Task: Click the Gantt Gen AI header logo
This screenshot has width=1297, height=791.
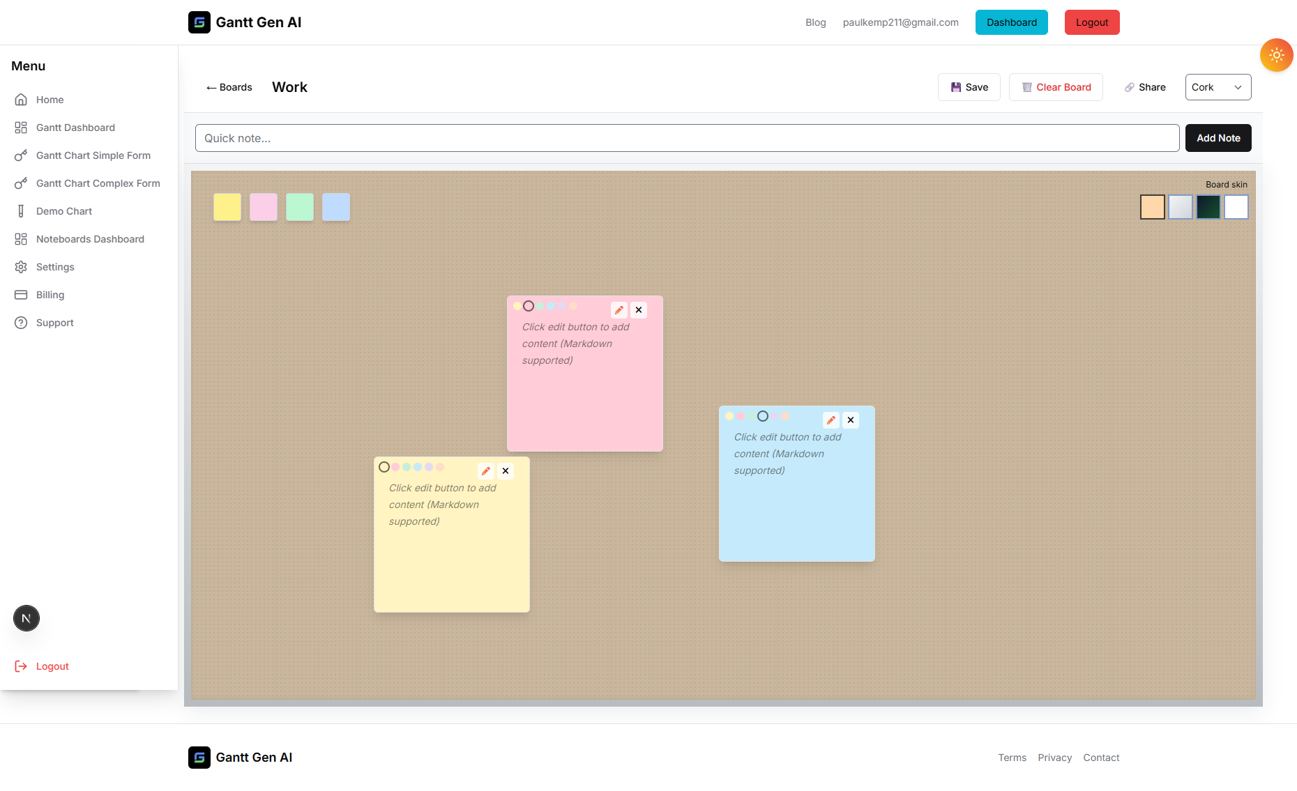Action: click(x=245, y=22)
